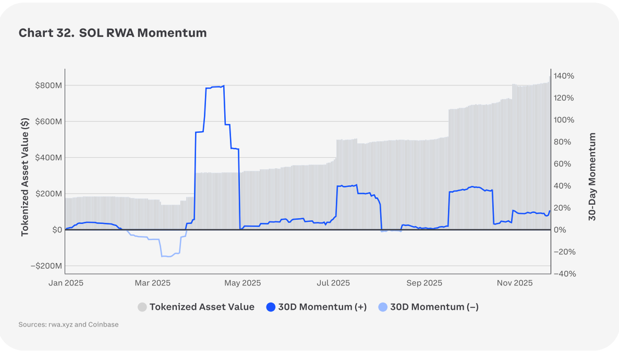Screen dimensions: 619x351
Task: Select the Nov 2025 x-axis label
Action: 516,283
